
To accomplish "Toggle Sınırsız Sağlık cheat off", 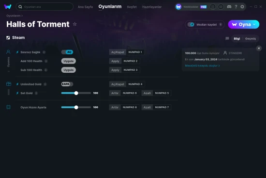I will (x=67, y=52).
